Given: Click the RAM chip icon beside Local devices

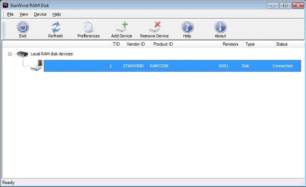Looking at the screenshot, I should [x=22, y=54].
